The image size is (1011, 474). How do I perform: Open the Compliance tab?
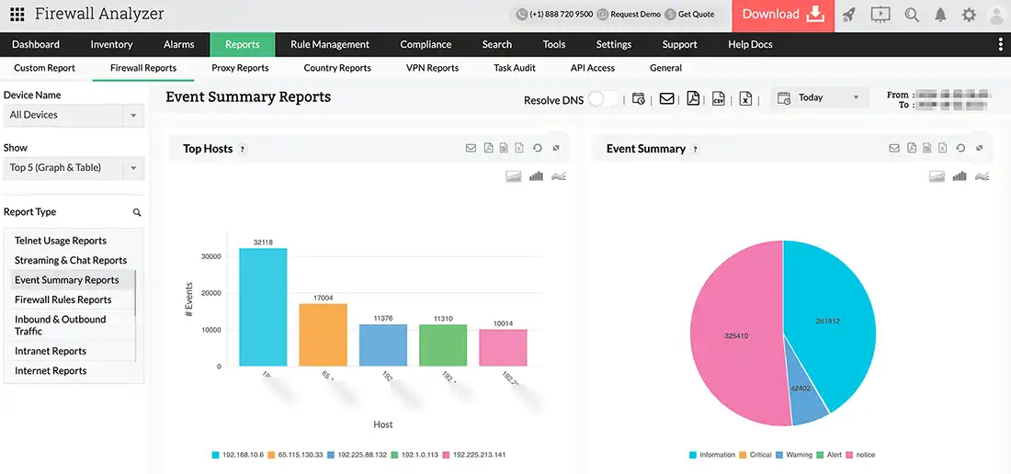click(426, 44)
